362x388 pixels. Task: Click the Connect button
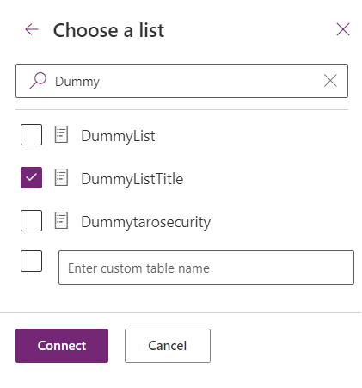pos(62,346)
